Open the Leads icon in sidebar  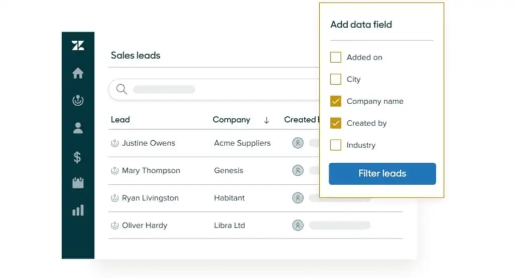pos(78,101)
